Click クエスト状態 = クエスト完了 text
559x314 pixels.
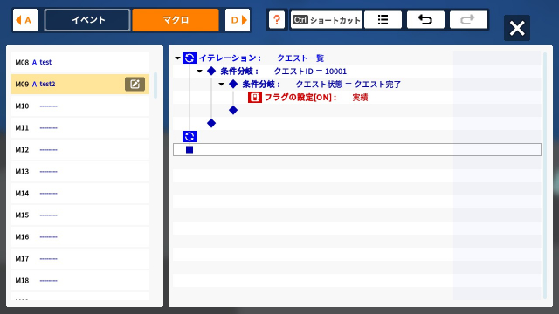(x=349, y=85)
